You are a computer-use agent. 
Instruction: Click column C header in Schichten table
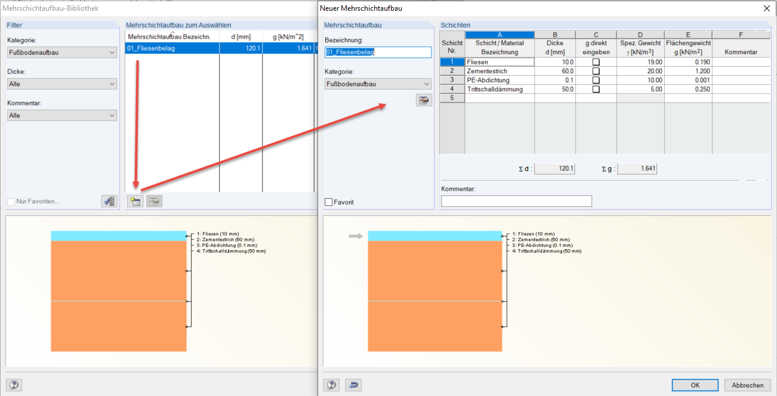[596, 35]
